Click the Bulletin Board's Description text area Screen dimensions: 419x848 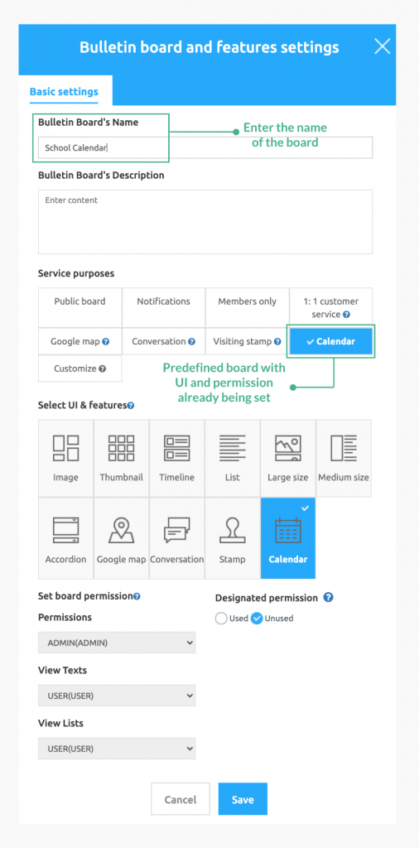pos(205,222)
